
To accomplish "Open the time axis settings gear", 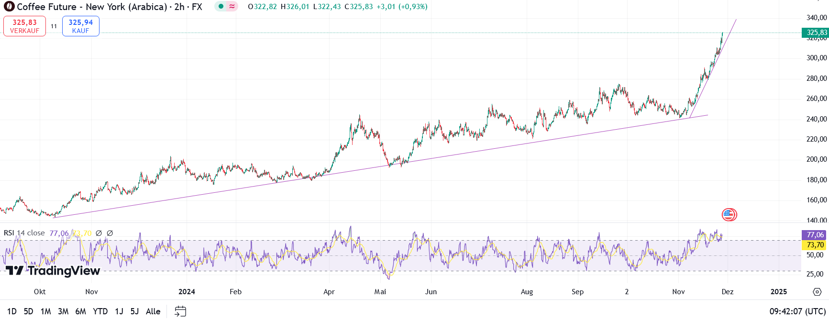I will [817, 292].
